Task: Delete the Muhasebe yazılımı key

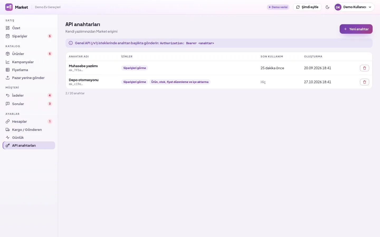Action: pos(364,68)
